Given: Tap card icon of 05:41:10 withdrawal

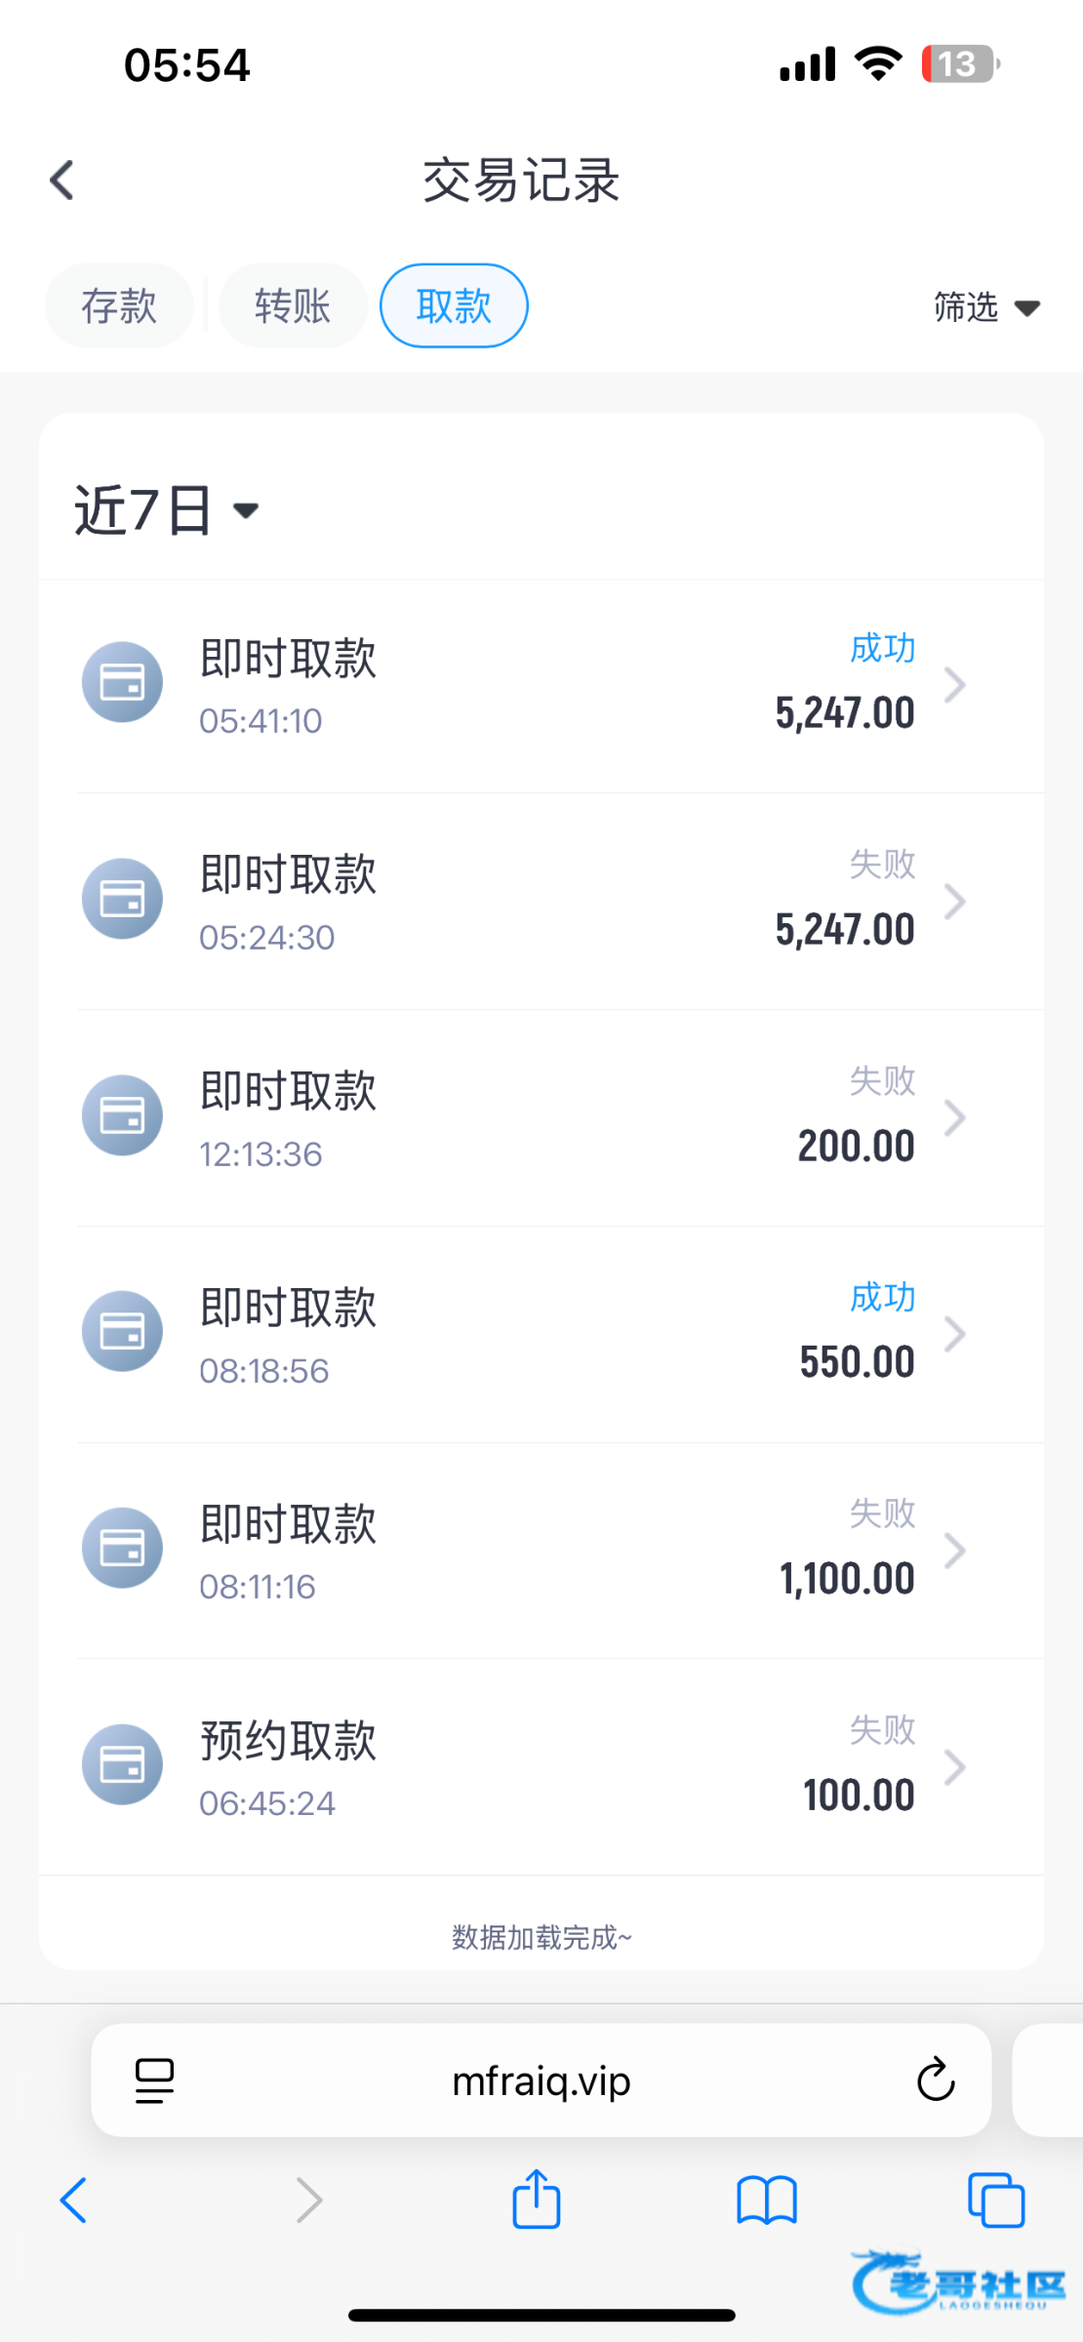Looking at the screenshot, I should (x=122, y=682).
